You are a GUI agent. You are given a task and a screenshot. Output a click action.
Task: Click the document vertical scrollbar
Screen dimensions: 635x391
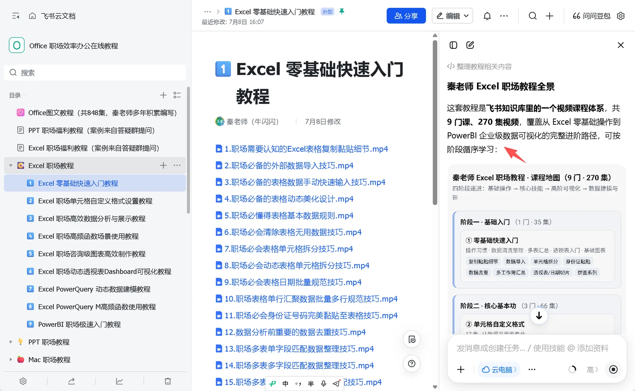pos(435,123)
